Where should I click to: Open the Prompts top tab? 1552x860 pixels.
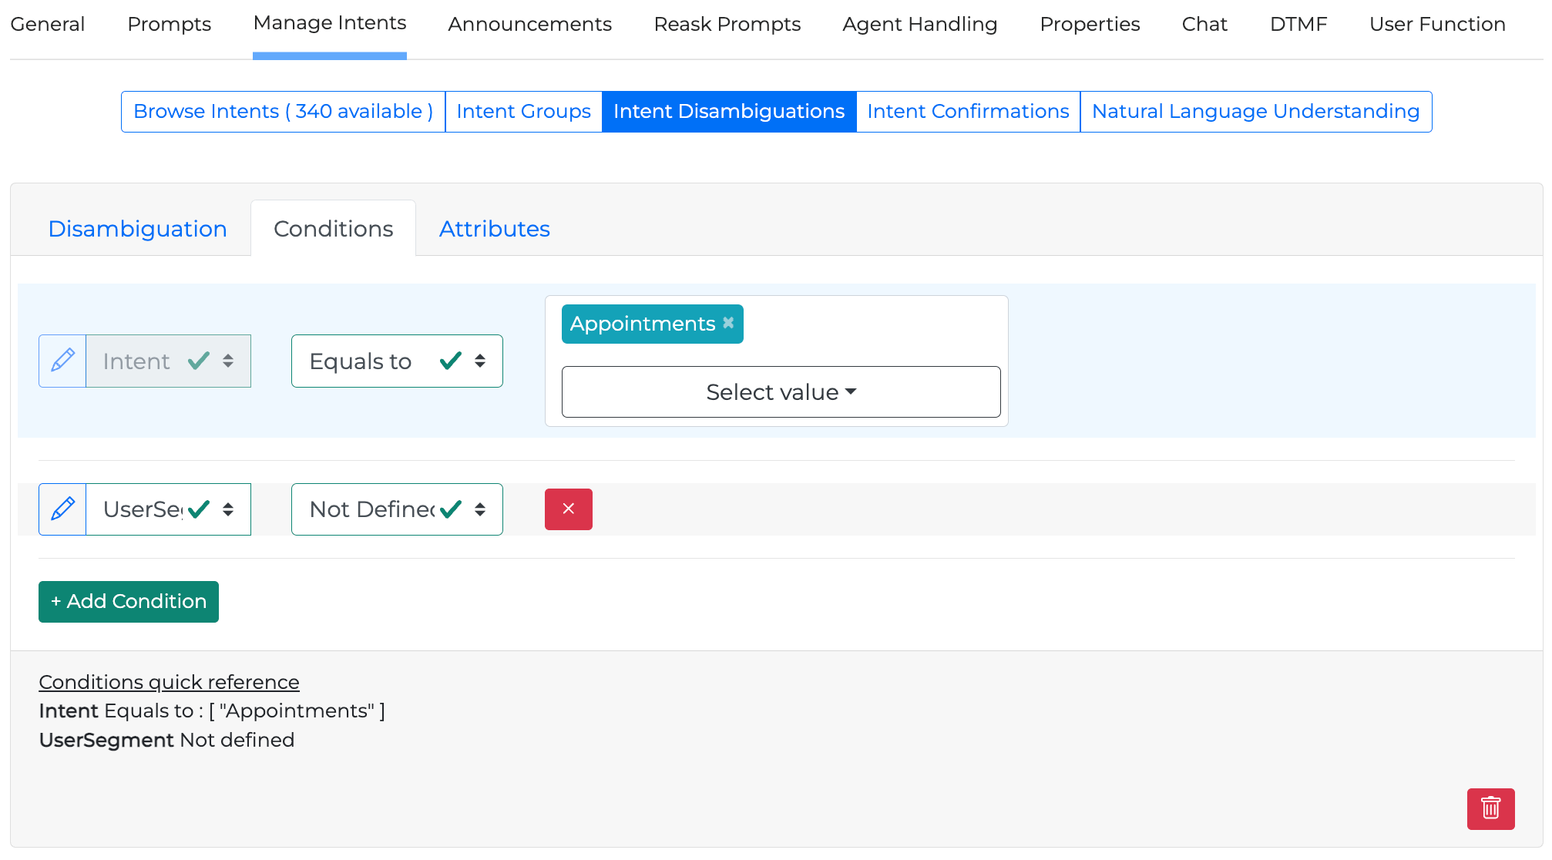[x=169, y=25]
